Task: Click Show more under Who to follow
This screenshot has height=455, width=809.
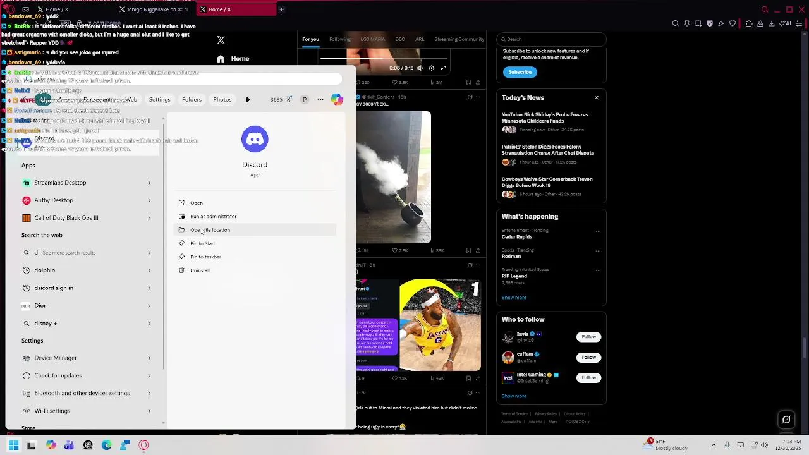Action: pos(514,396)
